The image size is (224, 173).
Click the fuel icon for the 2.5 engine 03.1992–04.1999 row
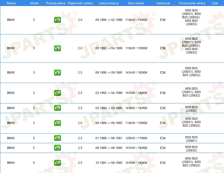pos(57,93)
